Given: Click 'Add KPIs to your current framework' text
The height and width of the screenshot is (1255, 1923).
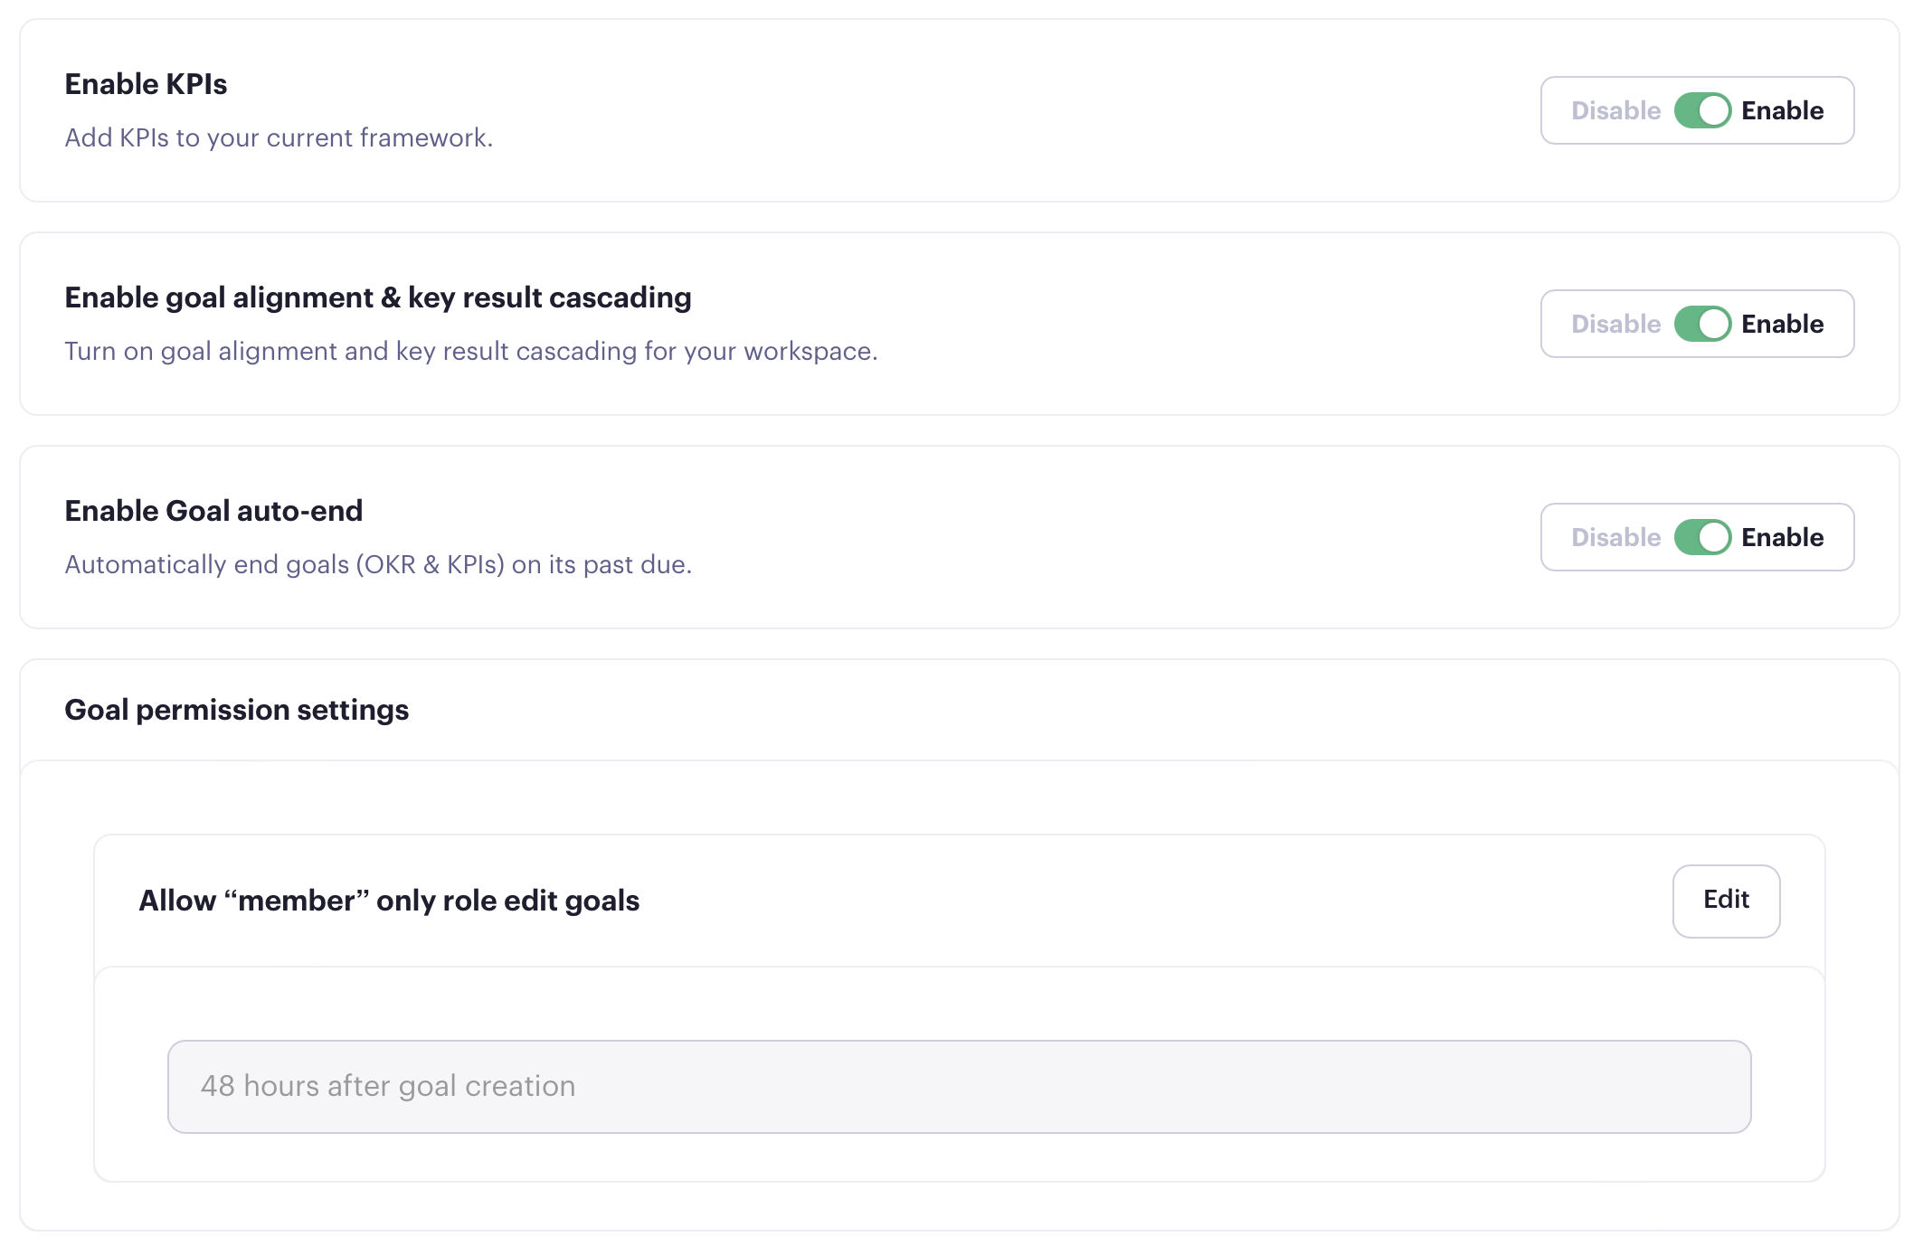Looking at the screenshot, I should [x=279, y=137].
